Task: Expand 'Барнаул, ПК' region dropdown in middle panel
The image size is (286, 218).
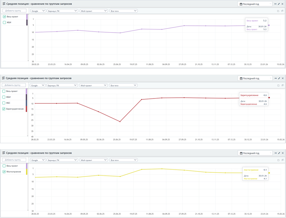Action: [62, 85]
